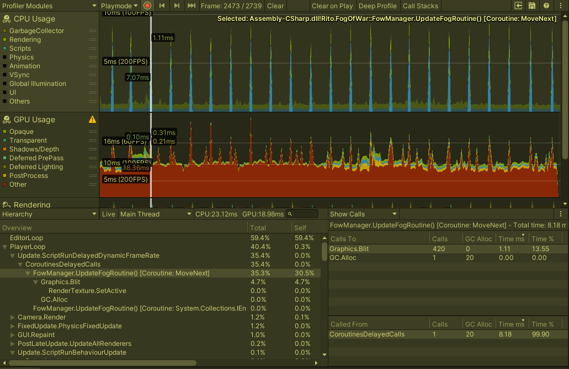Viewport: 569px width, 369px height.
Task: Open the Hierarchy view dropdown
Action: point(49,214)
